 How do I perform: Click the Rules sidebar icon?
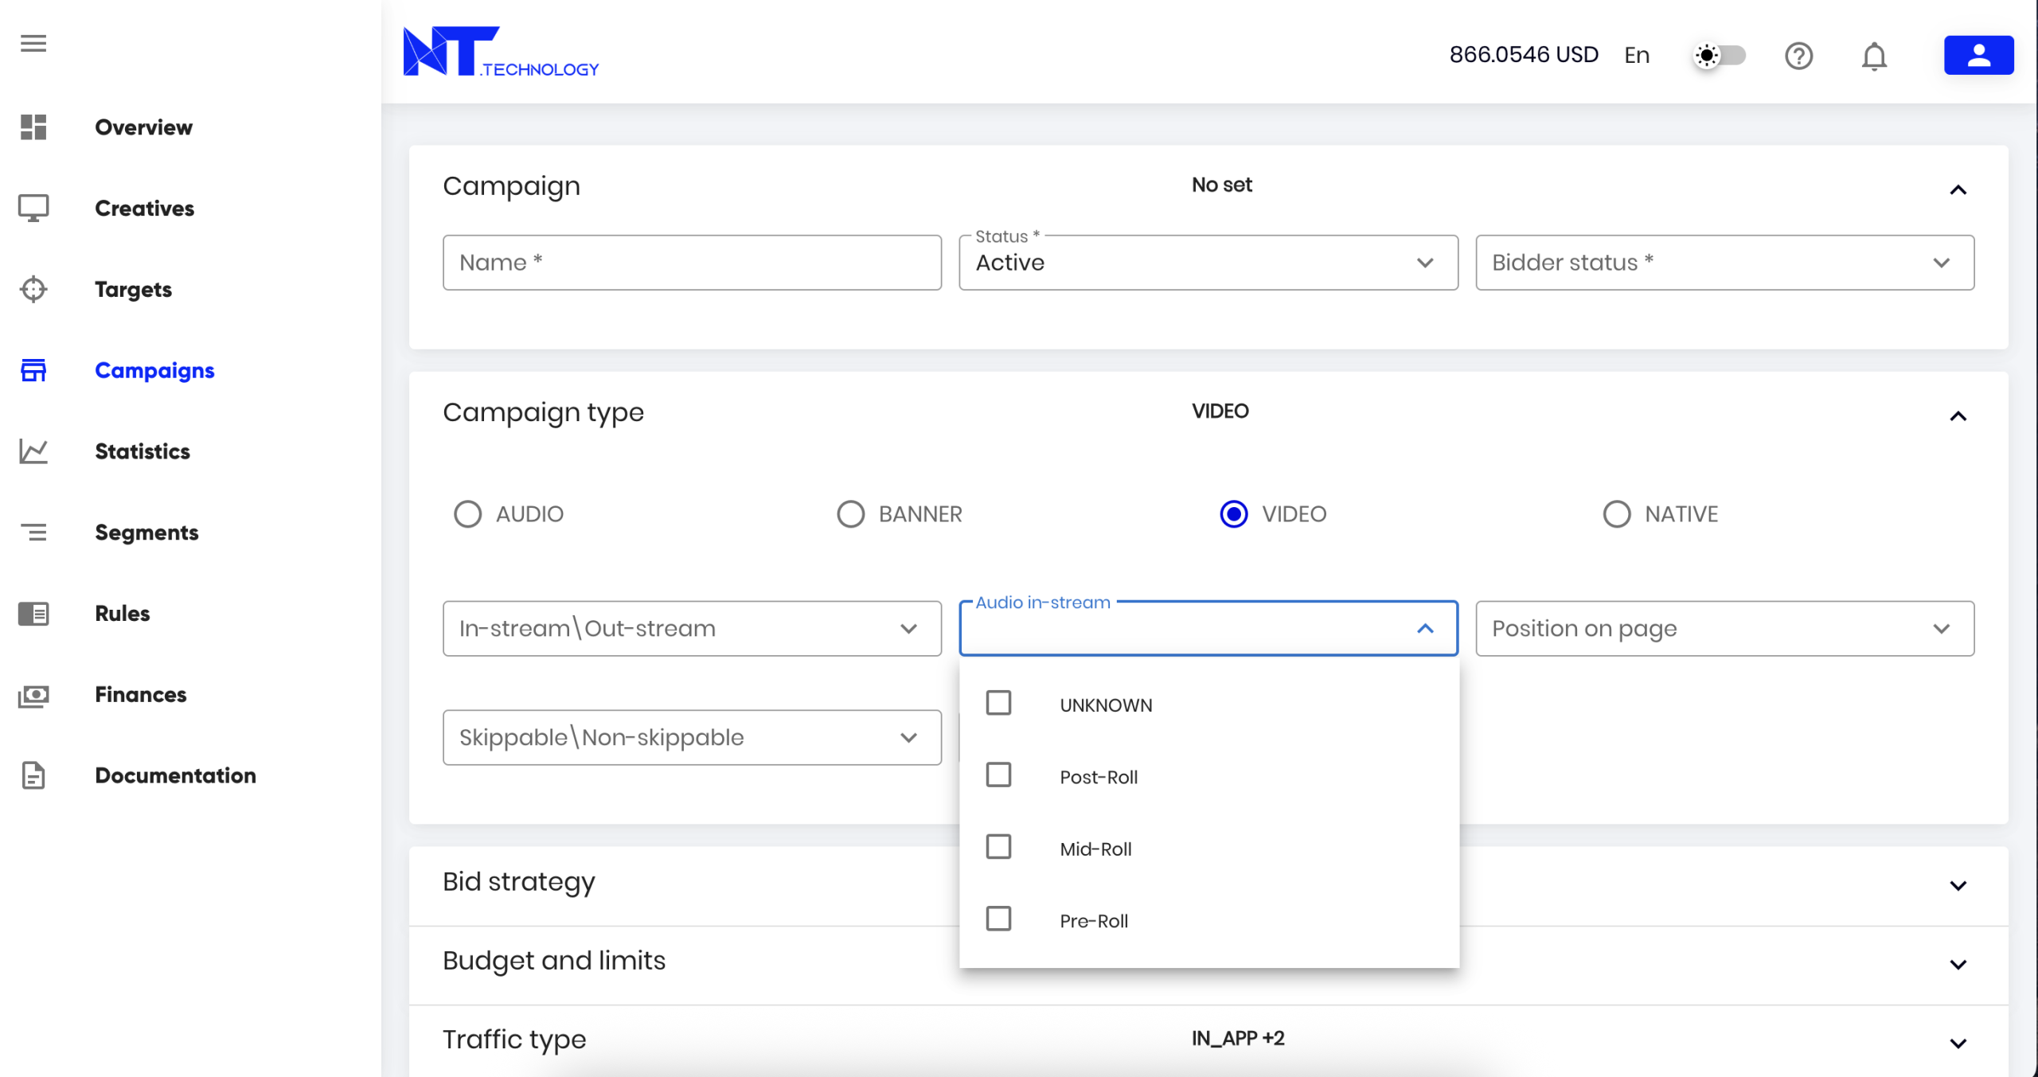tap(33, 614)
